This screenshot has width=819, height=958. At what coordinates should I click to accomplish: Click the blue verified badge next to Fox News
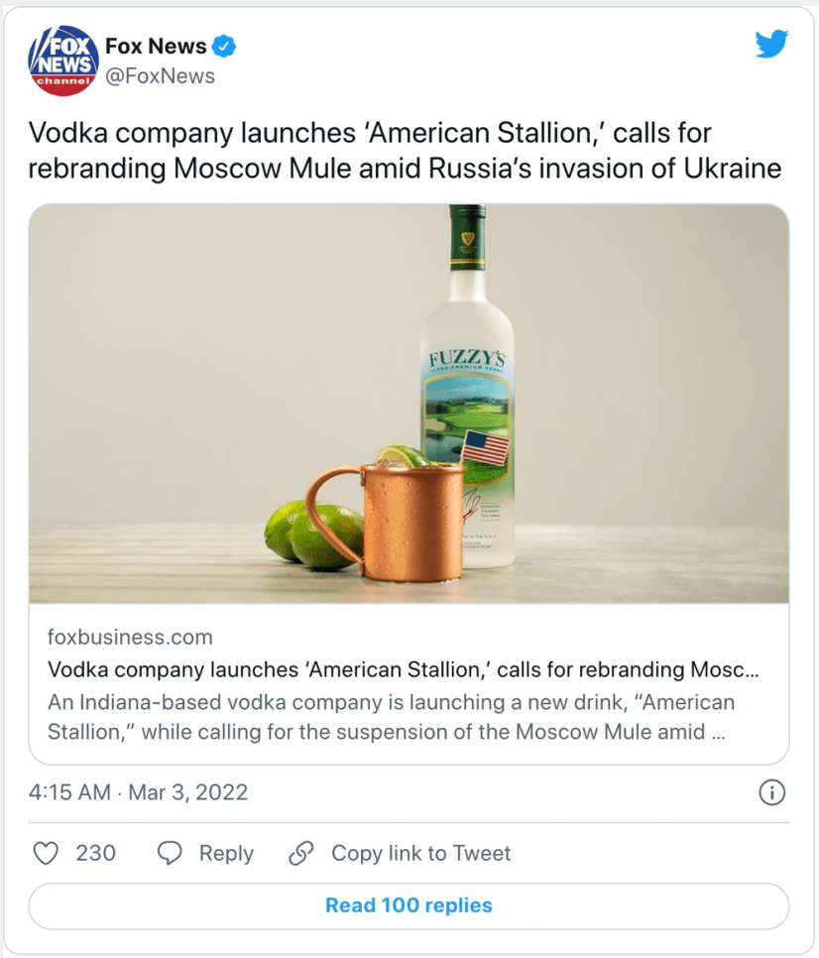[224, 46]
